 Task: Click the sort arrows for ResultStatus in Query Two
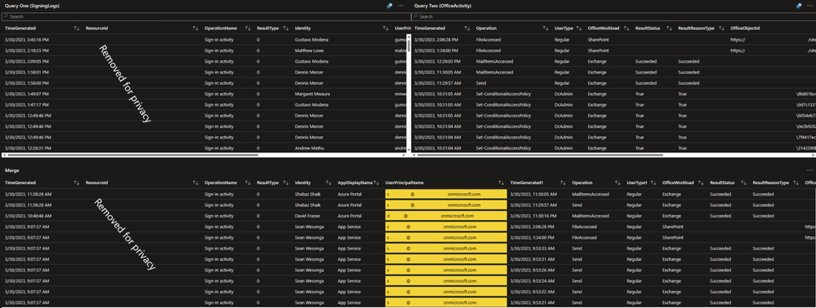click(x=668, y=28)
